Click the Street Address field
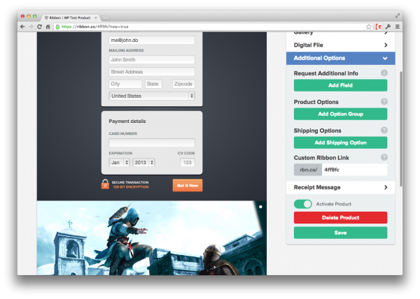This screenshot has width=420, height=299. (152, 72)
